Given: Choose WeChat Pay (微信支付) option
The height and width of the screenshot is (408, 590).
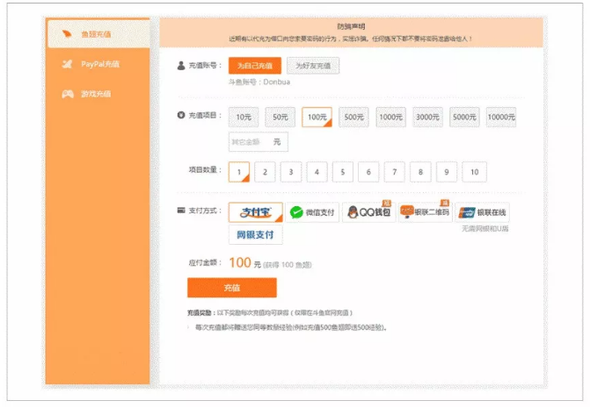Looking at the screenshot, I should pos(310,212).
